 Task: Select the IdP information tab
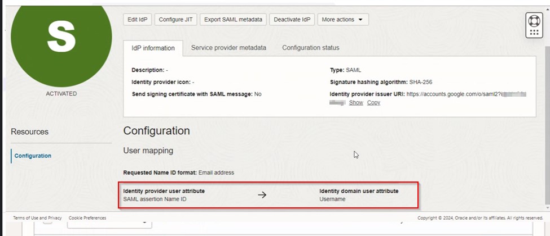point(153,48)
